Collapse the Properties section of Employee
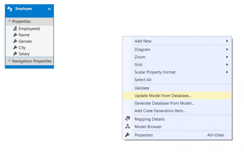Image resolution: width=244 pixels, height=153 pixels. click(9, 21)
